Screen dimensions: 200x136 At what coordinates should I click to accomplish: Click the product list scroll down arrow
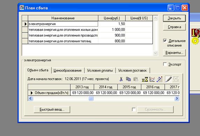pos(155,53)
